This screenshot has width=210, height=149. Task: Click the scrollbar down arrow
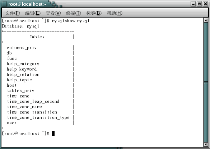[206, 144]
